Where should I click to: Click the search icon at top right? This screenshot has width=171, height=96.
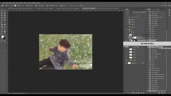pos(163,6)
